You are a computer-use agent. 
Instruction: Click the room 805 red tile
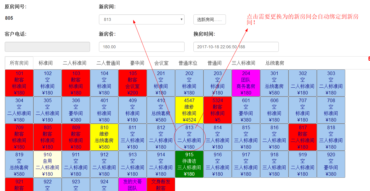coord(48,137)
